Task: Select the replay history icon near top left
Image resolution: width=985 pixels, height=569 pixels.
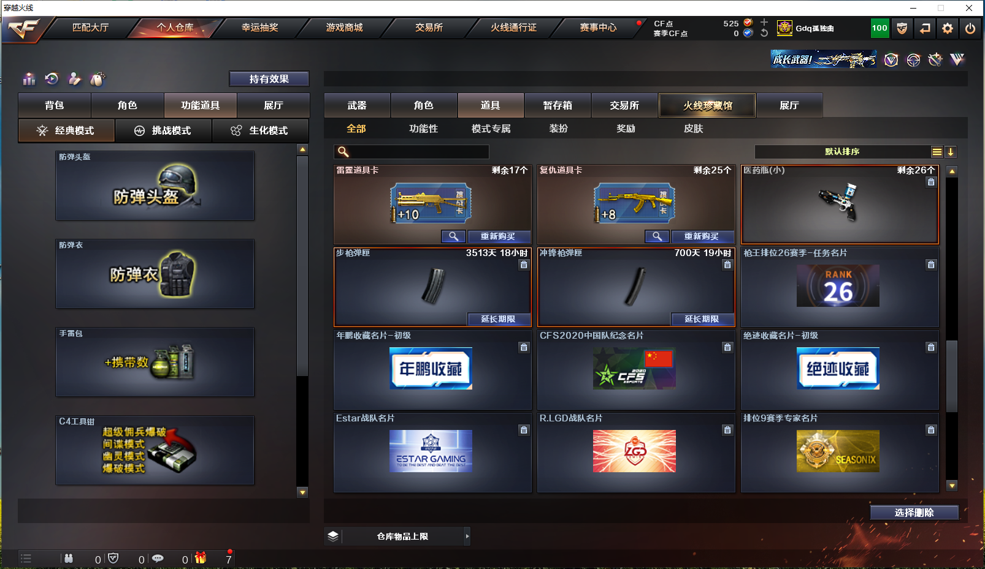Action: pyautogui.click(x=52, y=79)
